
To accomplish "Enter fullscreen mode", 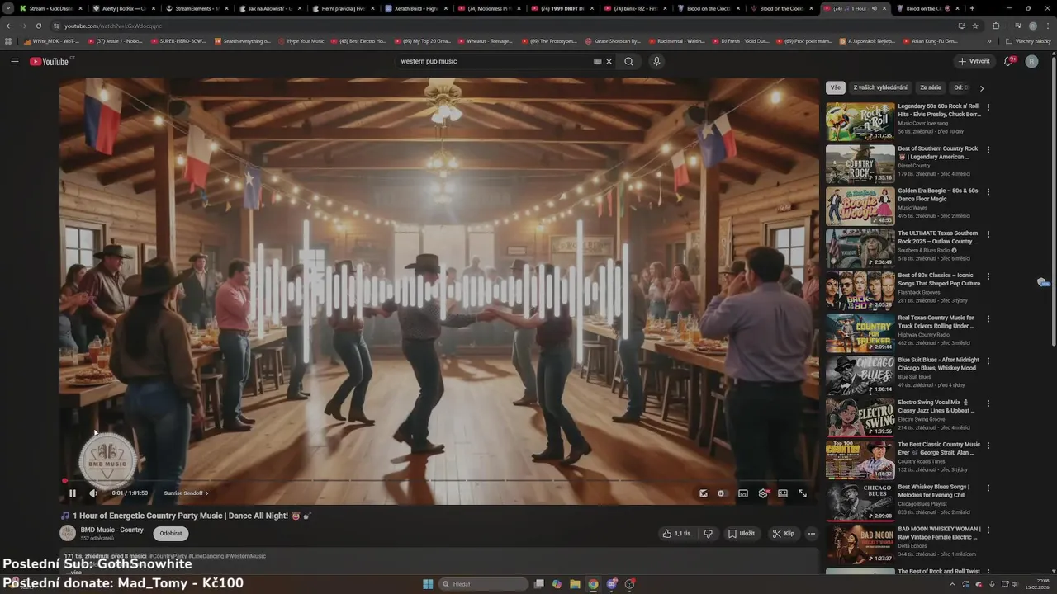I will click(x=802, y=493).
